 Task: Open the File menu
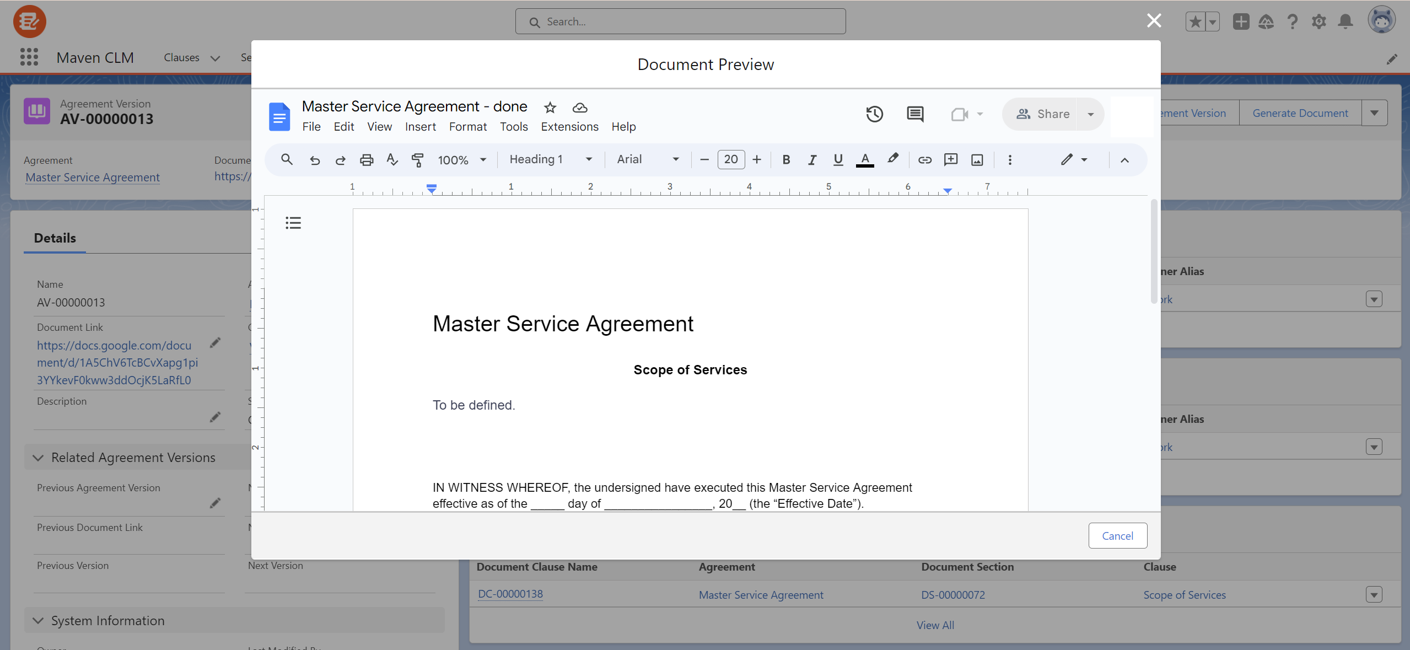[x=311, y=127]
